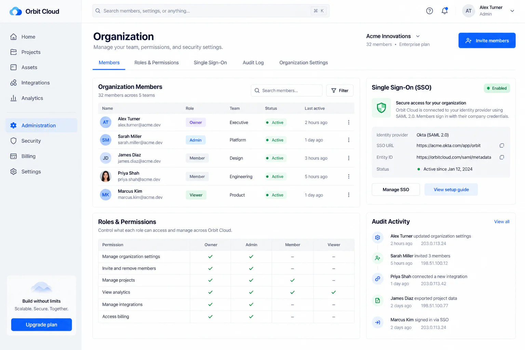Viewport: 525px width, 350px height.
Task: Expand the Alex Turner account menu chevron
Action: (512, 11)
